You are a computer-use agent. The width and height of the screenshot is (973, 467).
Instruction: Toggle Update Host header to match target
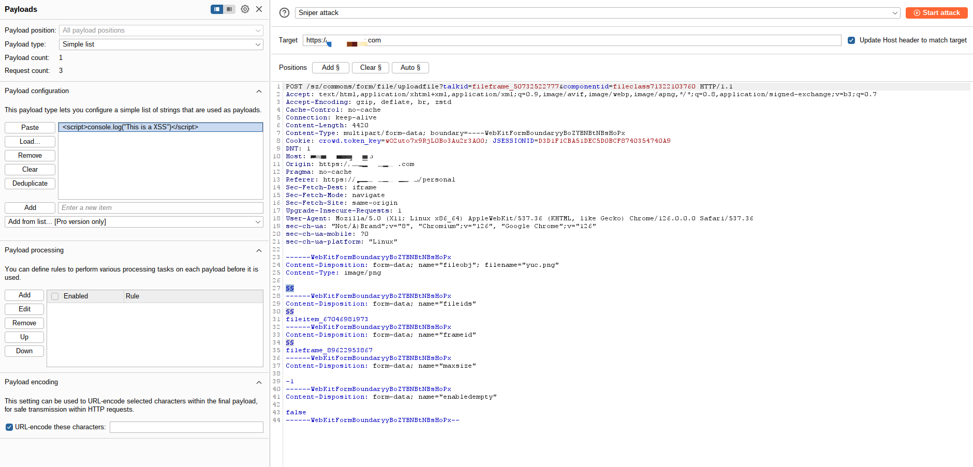(x=851, y=40)
